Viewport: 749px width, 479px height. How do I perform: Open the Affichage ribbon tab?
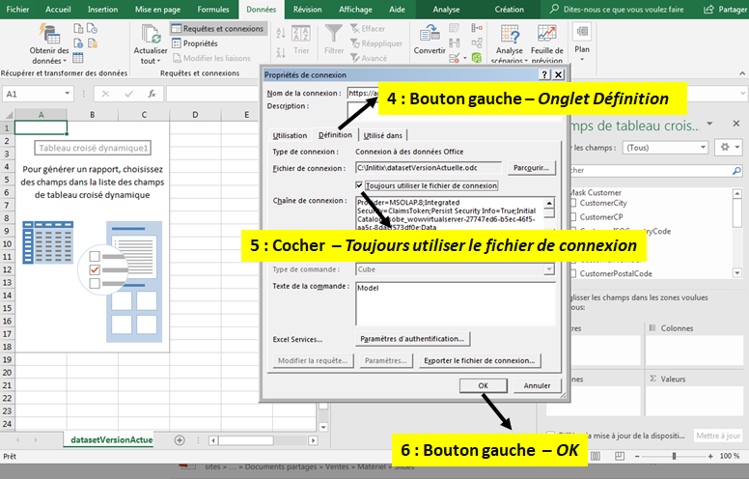(355, 9)
